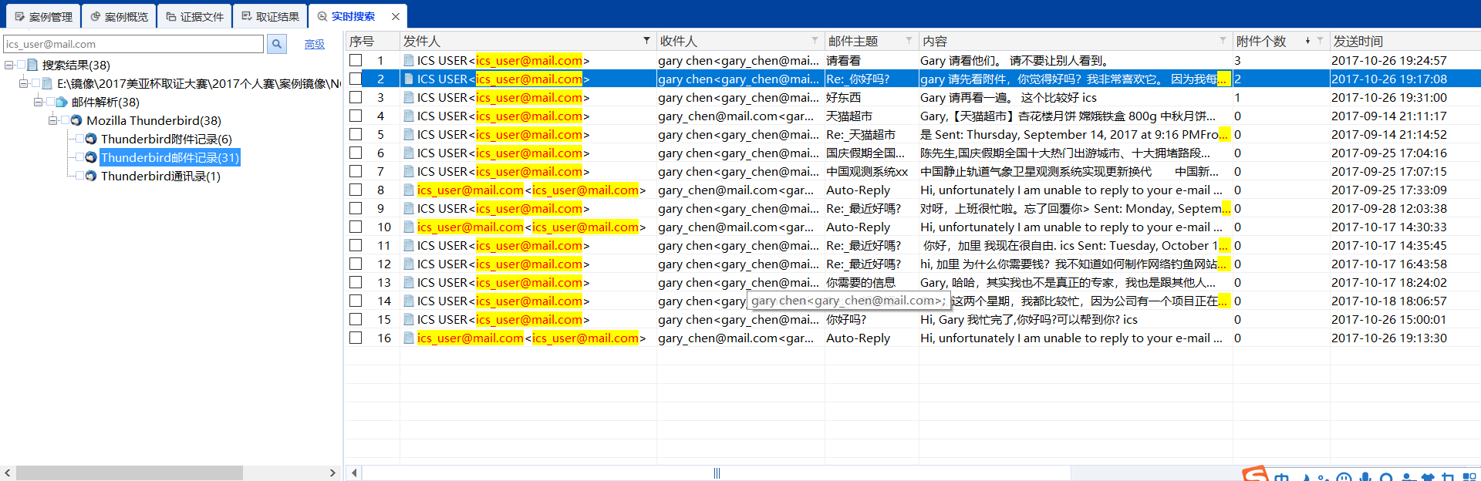1481x481 pixels.
Task: Switch to the 取证结果 tab
Action: click(270, 16)
